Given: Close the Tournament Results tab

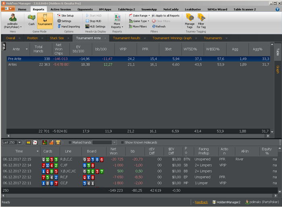Looking at the screenshot, I should 145,38.
